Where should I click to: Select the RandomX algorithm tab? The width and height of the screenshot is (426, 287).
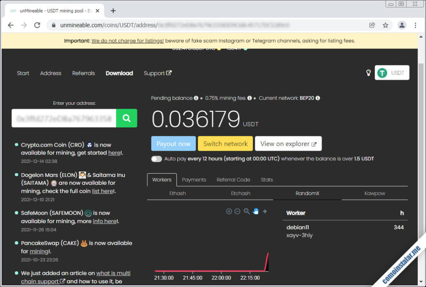click(x=307, y=193)
